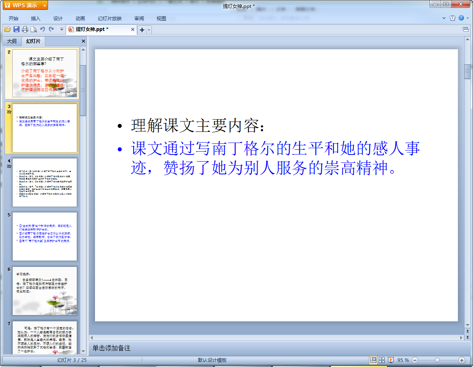The height and width of the screenshot is (367, 473).
Task: Select slide 7 thumbnail
Action: [45, 338]
